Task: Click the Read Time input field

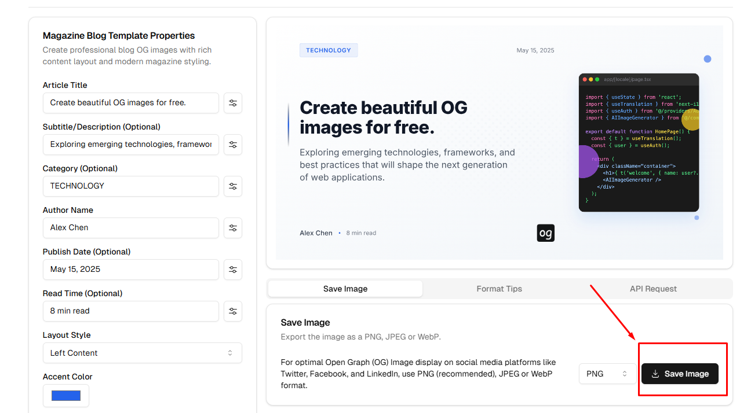Action: point(131,311)
